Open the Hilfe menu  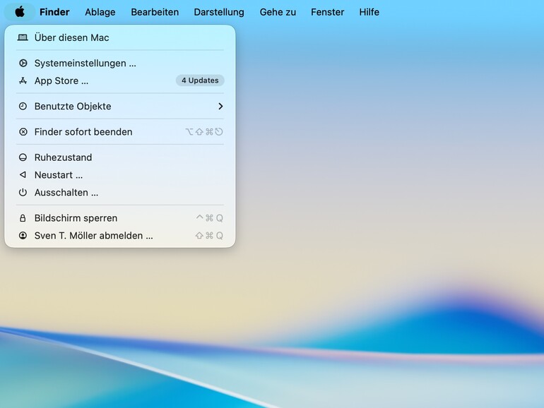click(369, 12)
